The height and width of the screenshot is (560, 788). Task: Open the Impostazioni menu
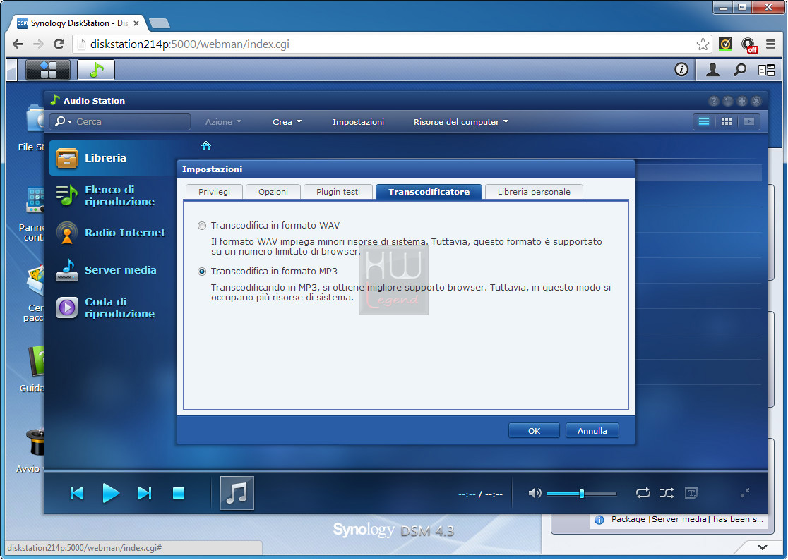coord(358,122)
